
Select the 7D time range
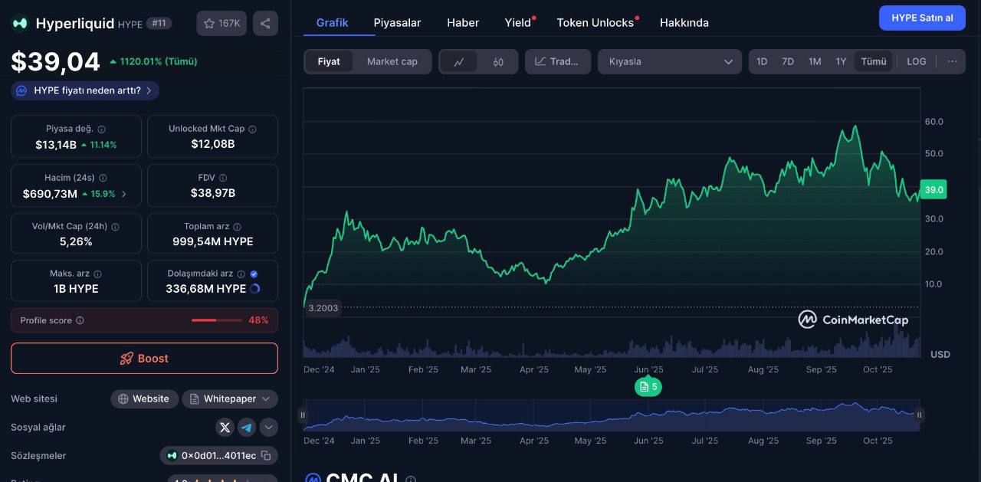pos(787,61)
